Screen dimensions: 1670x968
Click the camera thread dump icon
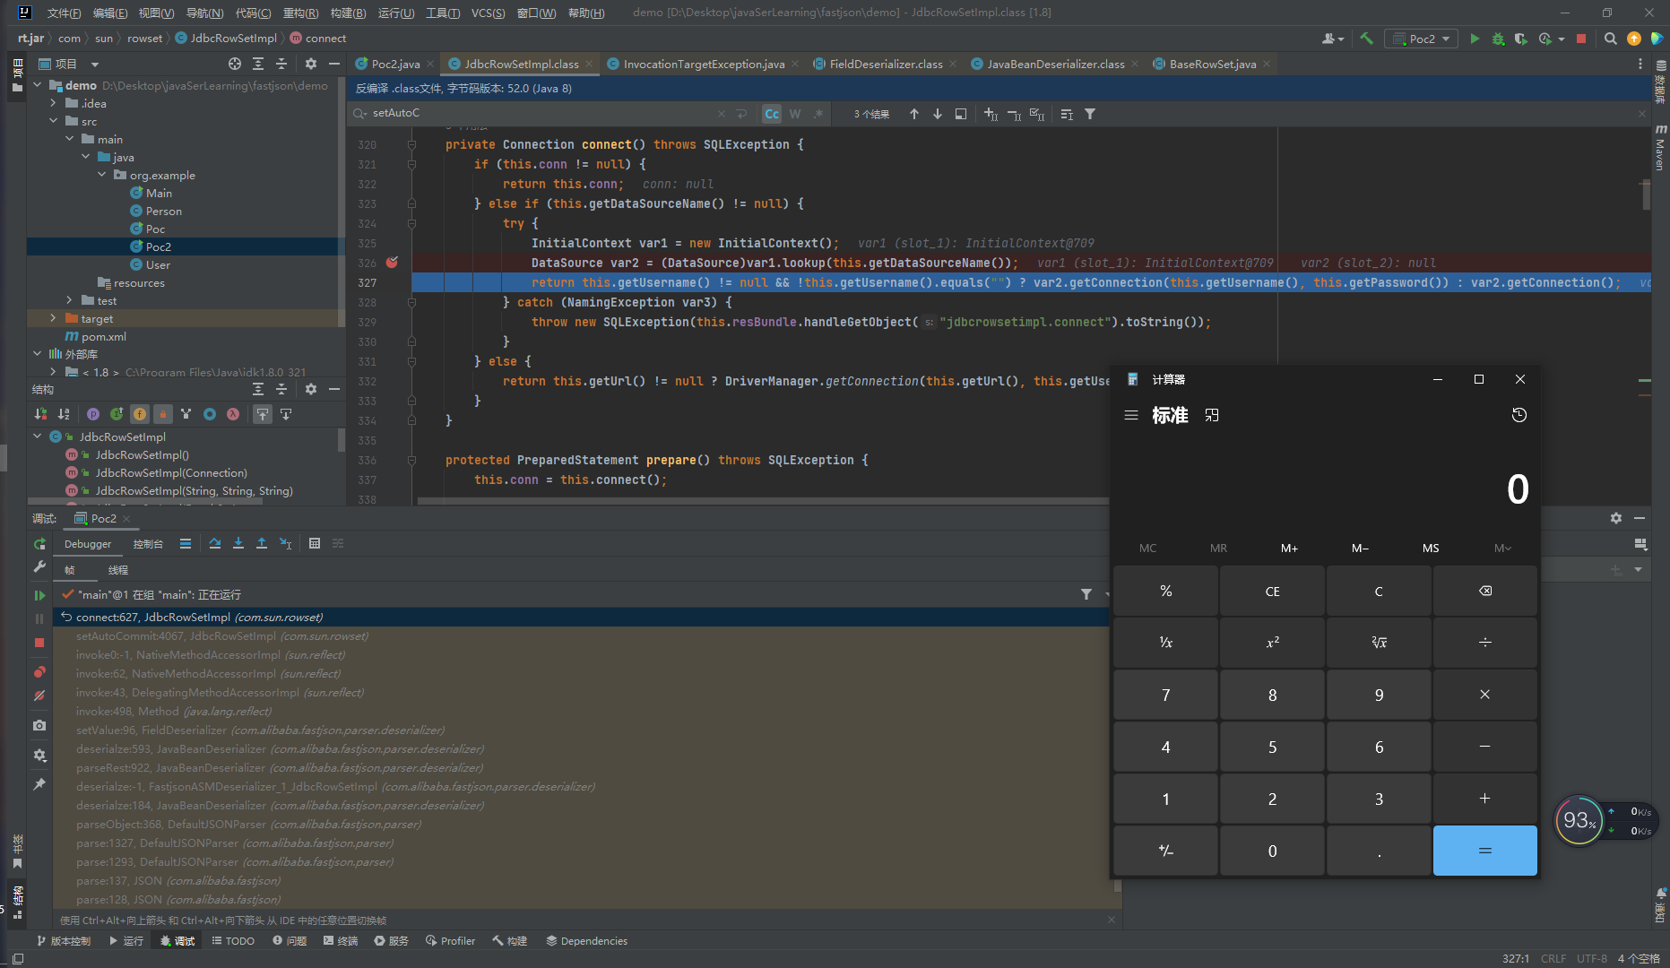(39, 725)
